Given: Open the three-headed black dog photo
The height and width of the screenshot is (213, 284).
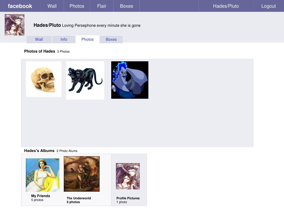Looking at the screenshot, I should click(x=85, y=80).
